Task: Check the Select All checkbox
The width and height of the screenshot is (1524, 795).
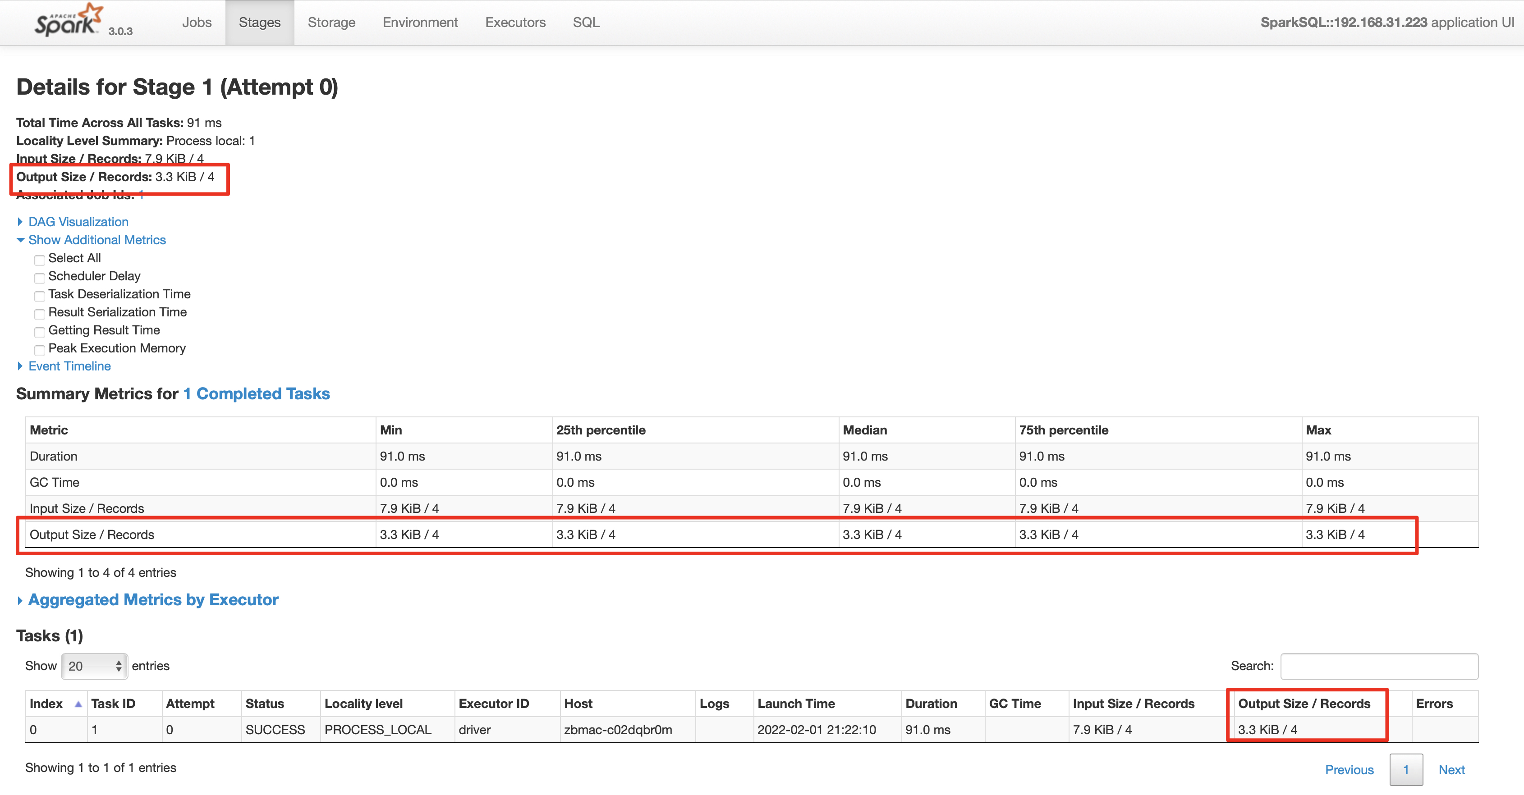Action: click(x=40, y=260)
